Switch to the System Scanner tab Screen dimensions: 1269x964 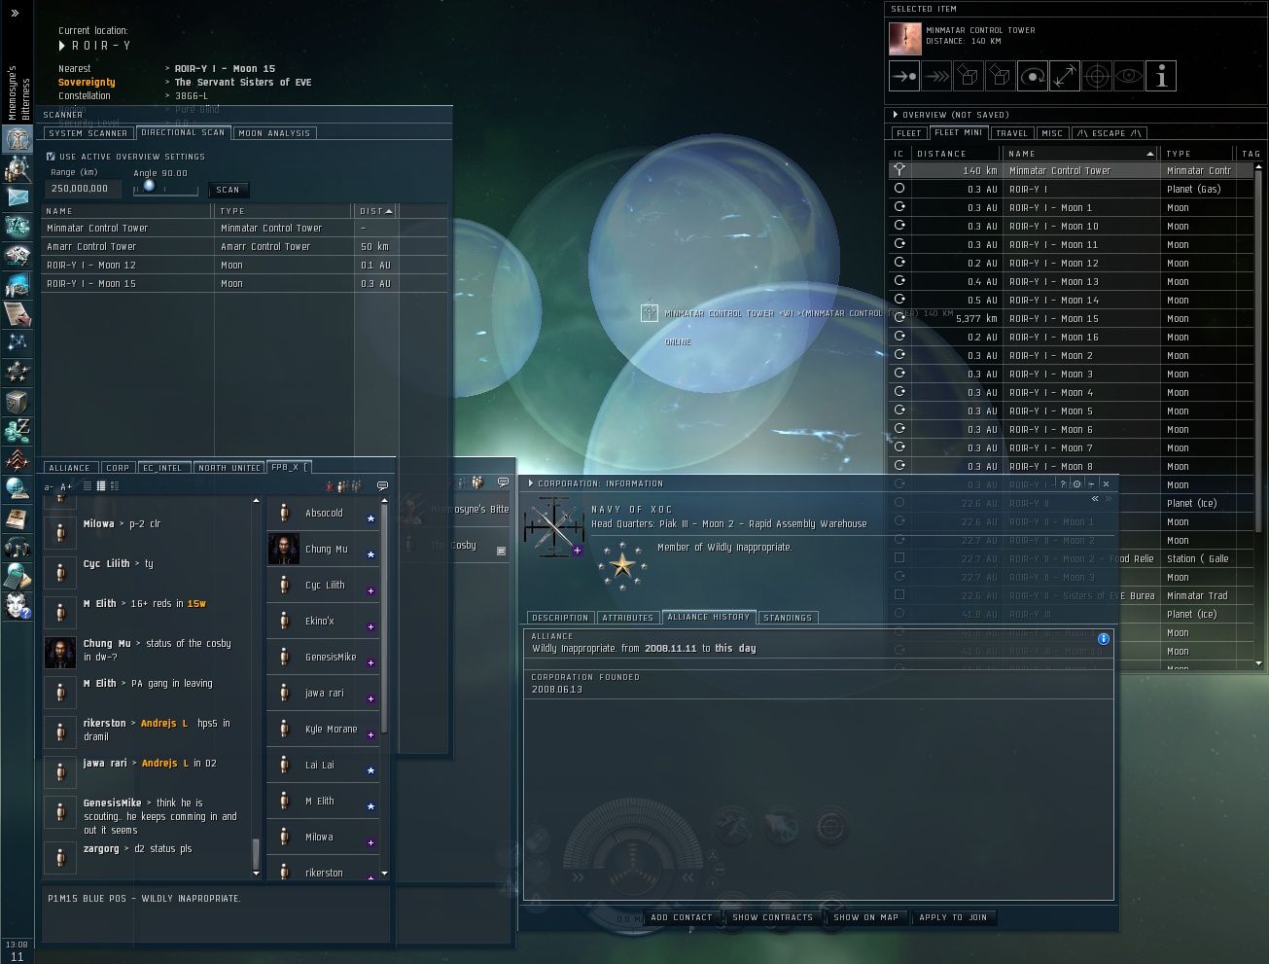(88, 133)
